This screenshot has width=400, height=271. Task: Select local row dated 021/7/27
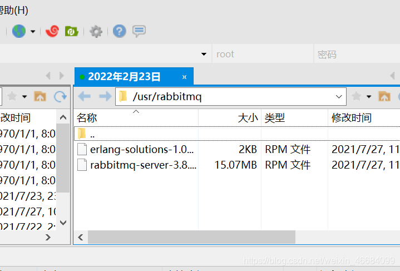[x=28, y=211]
